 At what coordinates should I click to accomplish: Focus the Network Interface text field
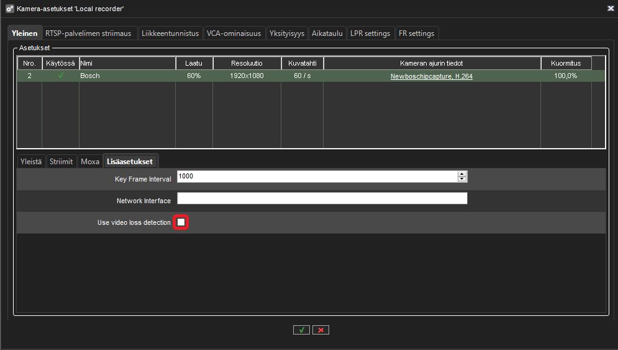(322, 198)
